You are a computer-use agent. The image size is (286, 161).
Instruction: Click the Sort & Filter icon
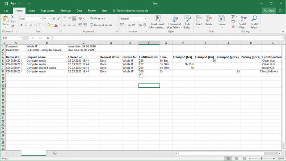(243, 19)
